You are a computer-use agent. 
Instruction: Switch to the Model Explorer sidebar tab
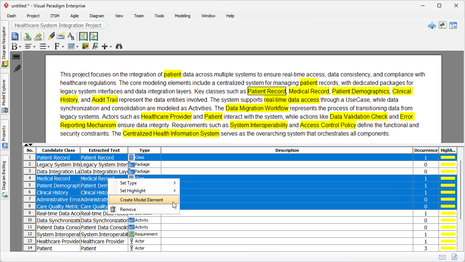(4, 92)
